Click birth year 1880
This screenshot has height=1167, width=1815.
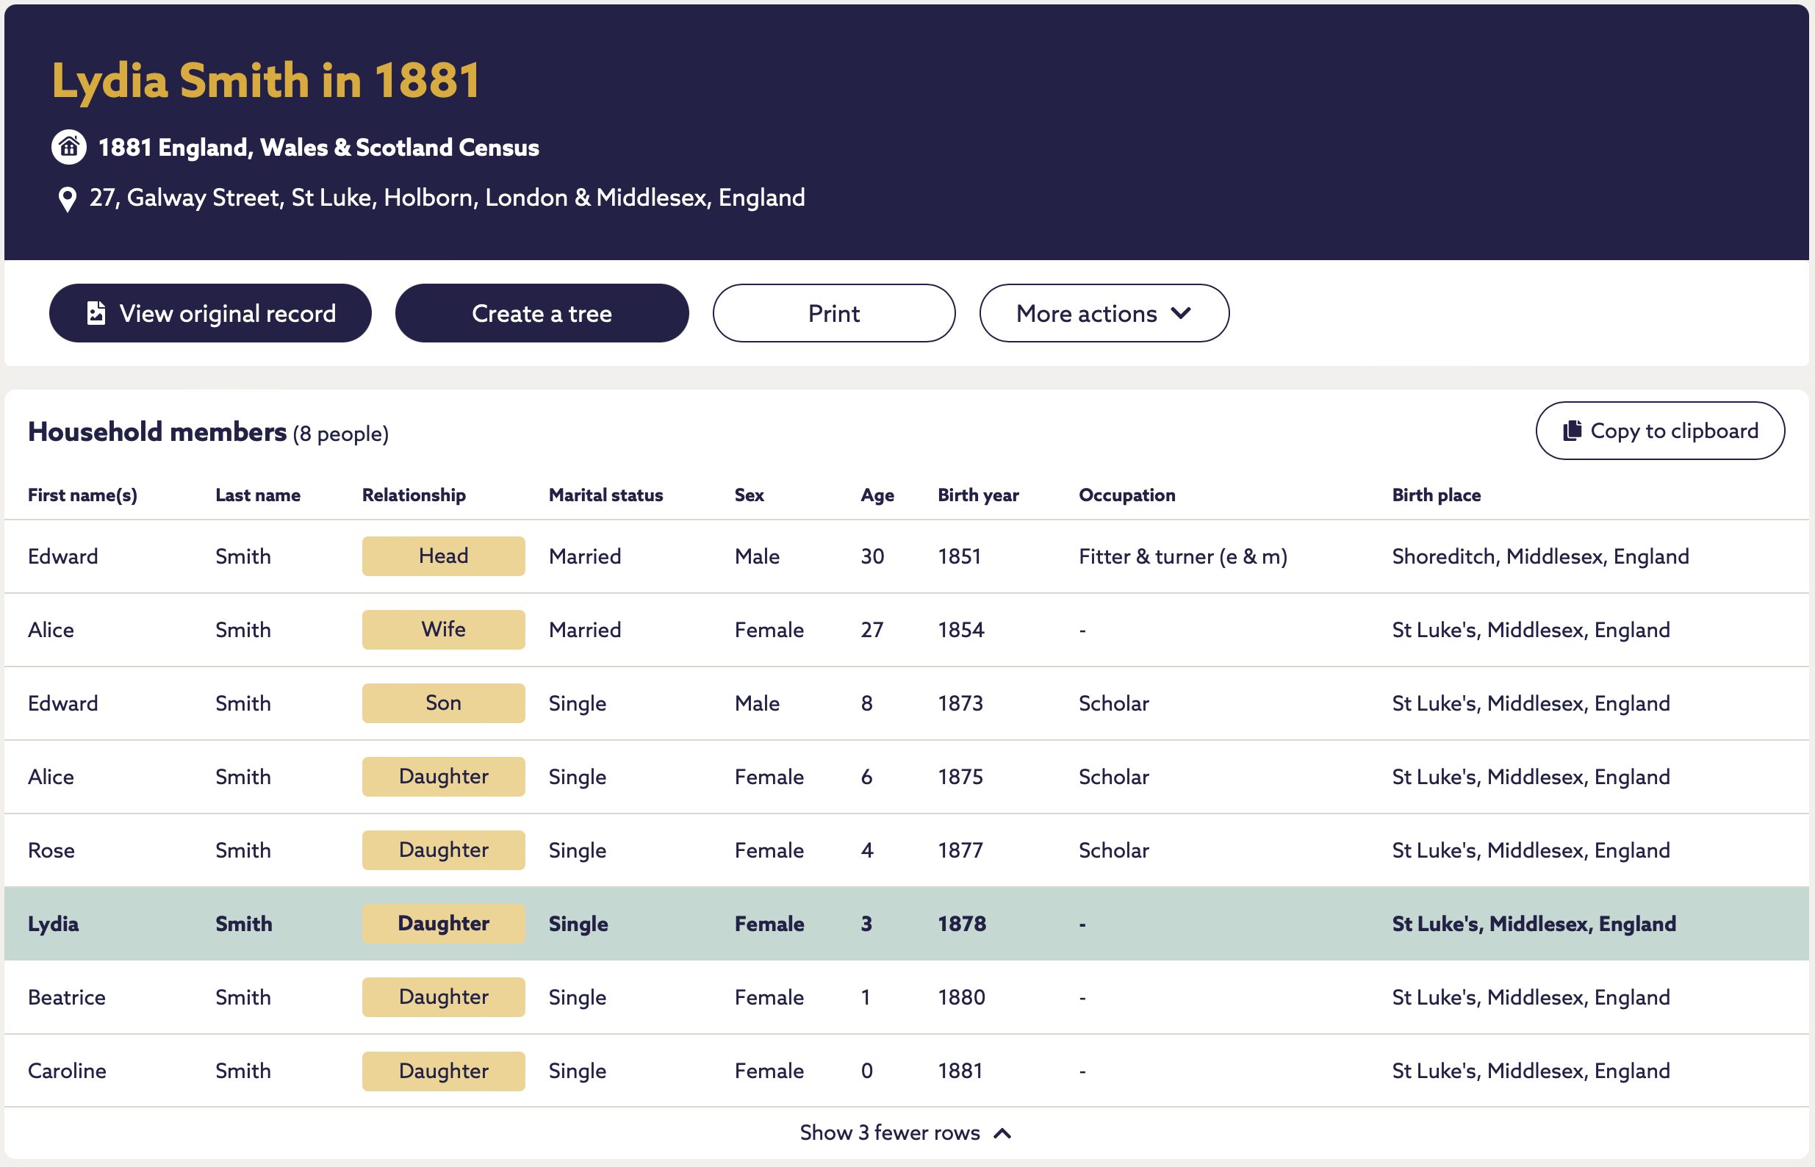pos(961,998)
